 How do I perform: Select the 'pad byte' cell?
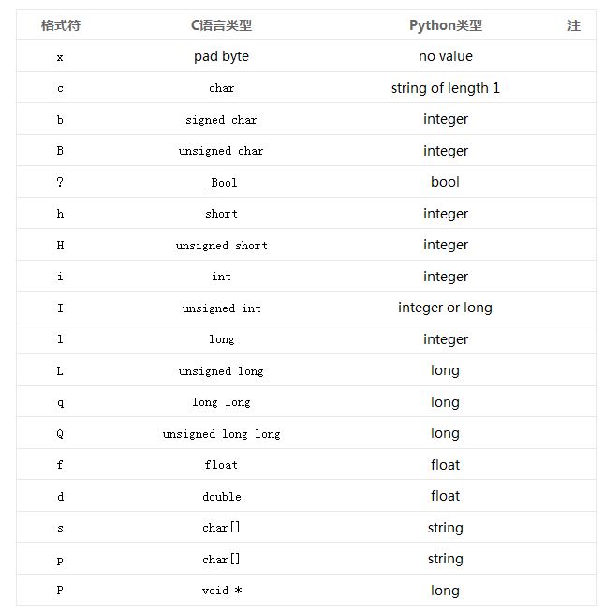tap(221, 56)
